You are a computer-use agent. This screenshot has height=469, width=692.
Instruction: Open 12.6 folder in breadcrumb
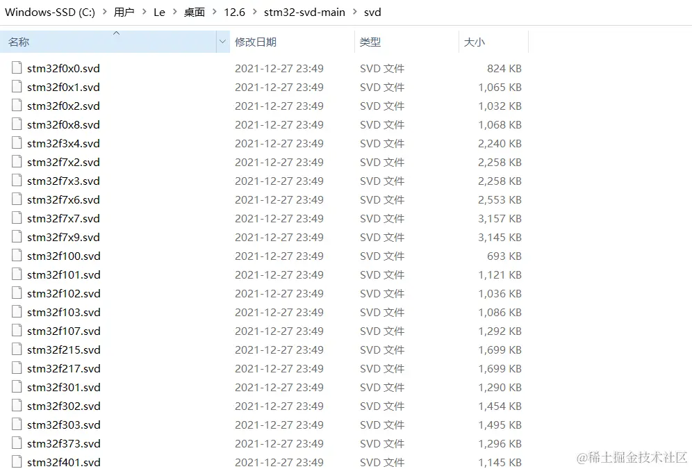[x=234, y=13]
